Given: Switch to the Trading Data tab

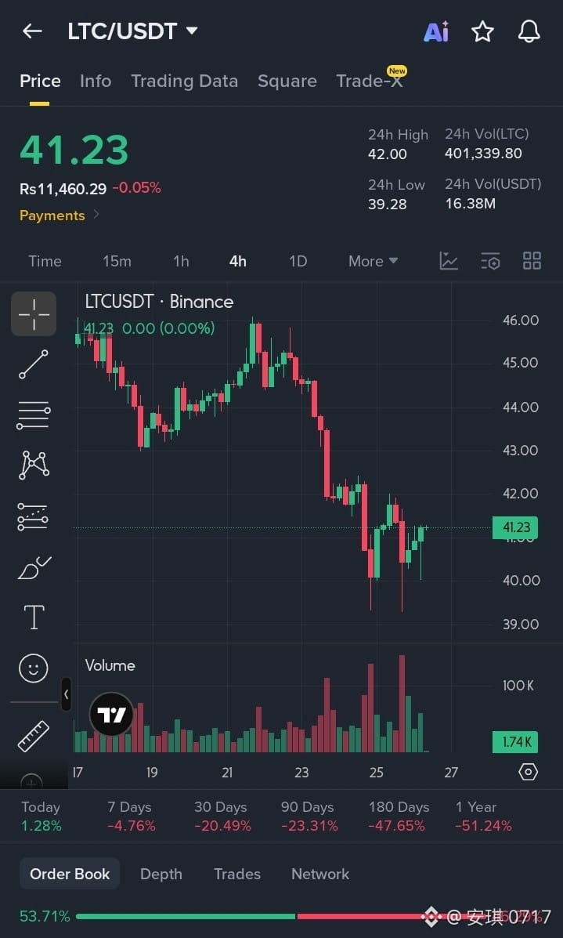Looking at the screenshot, I should click(x=185, y=81).
